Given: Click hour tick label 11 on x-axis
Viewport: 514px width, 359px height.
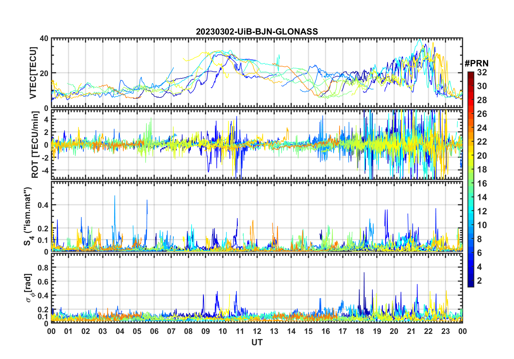Looking at the screenshot, I should [240, 331].
